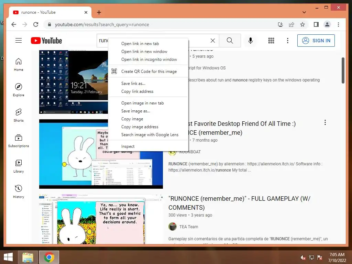Open the TEA Team channel link

(x=189, y=227)
